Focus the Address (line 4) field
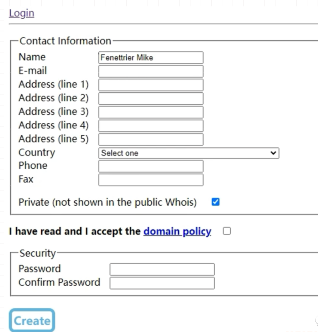The width and height of the screenshot is (318, 332). pyautogui.click(x=150, y=125)
